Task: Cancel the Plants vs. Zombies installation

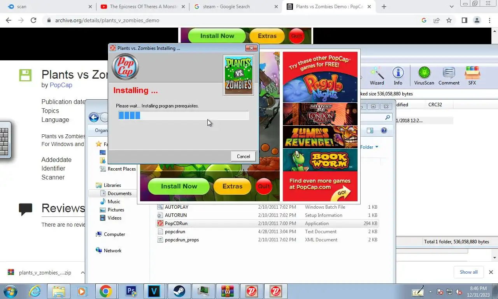Action: pos(244,156)
